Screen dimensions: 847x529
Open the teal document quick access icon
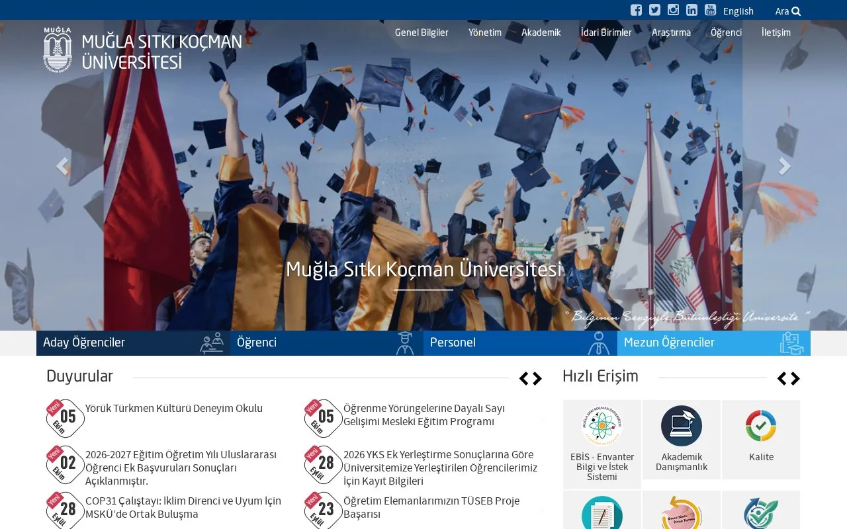coord(602,513)
